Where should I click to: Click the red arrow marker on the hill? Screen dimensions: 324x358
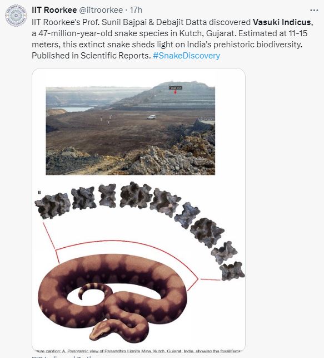tap(175, 92)
